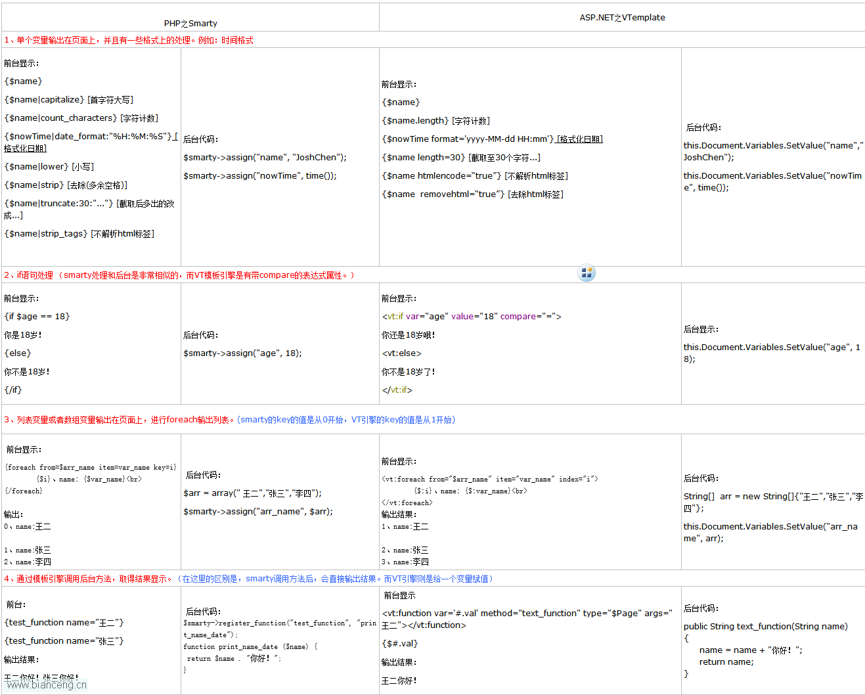
Task: Click the 你不是18岁了! text
Action: [409, 372]
